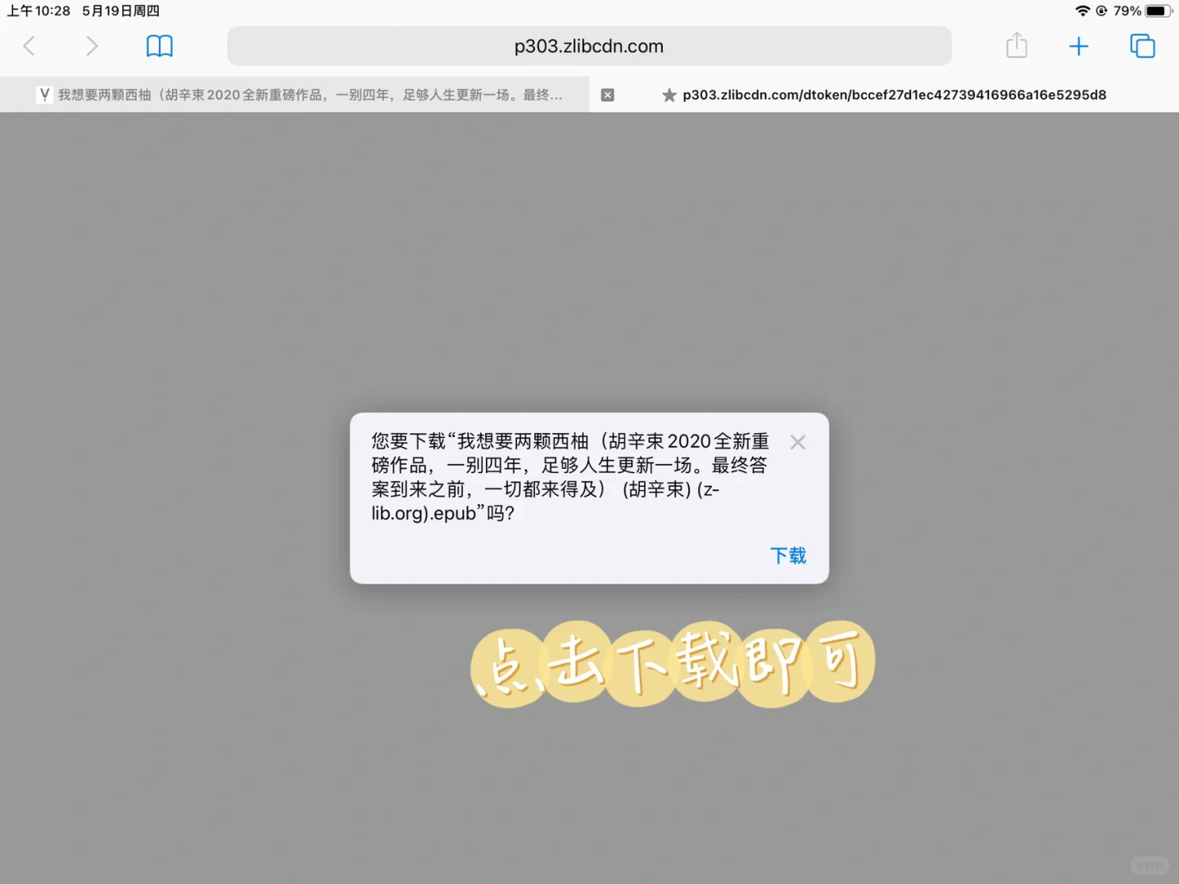Add a new tab with plus icon
Screen dimensions: 1179x884
[1078, 46]
